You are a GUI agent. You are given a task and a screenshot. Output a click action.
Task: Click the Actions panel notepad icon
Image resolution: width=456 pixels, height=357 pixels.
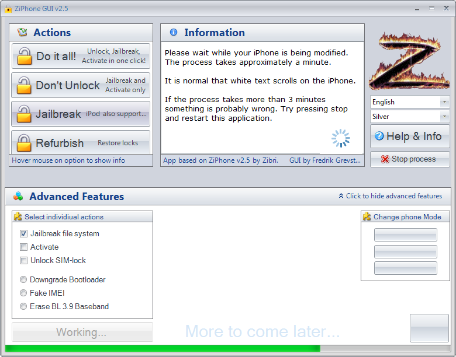click(x=22, y=32)
